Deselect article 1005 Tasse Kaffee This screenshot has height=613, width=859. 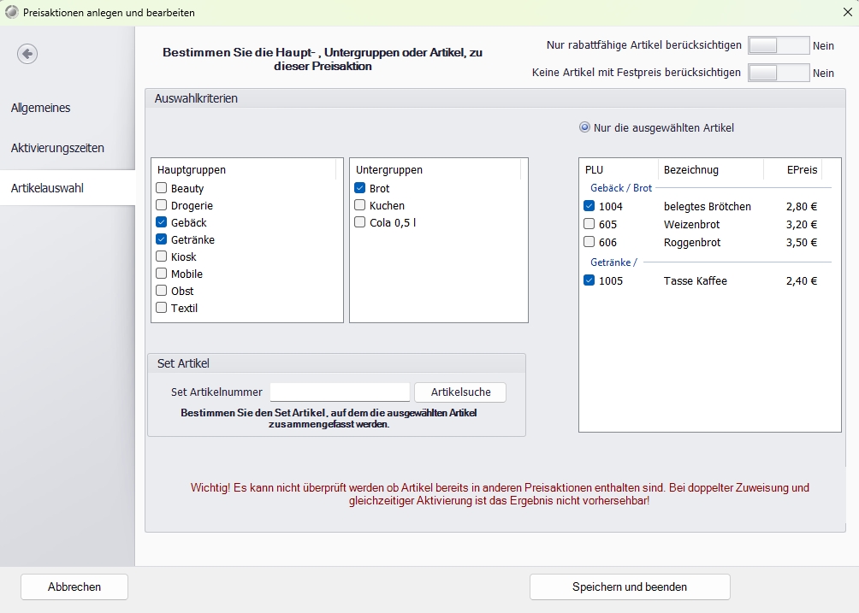[589, 280]
